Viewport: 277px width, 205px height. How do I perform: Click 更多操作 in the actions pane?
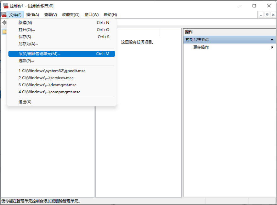201,47
